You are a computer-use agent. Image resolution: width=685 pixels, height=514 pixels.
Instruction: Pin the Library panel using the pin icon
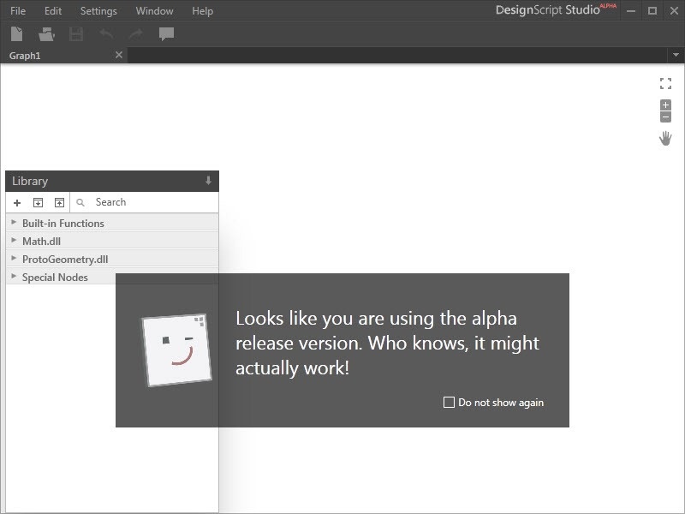208,181
